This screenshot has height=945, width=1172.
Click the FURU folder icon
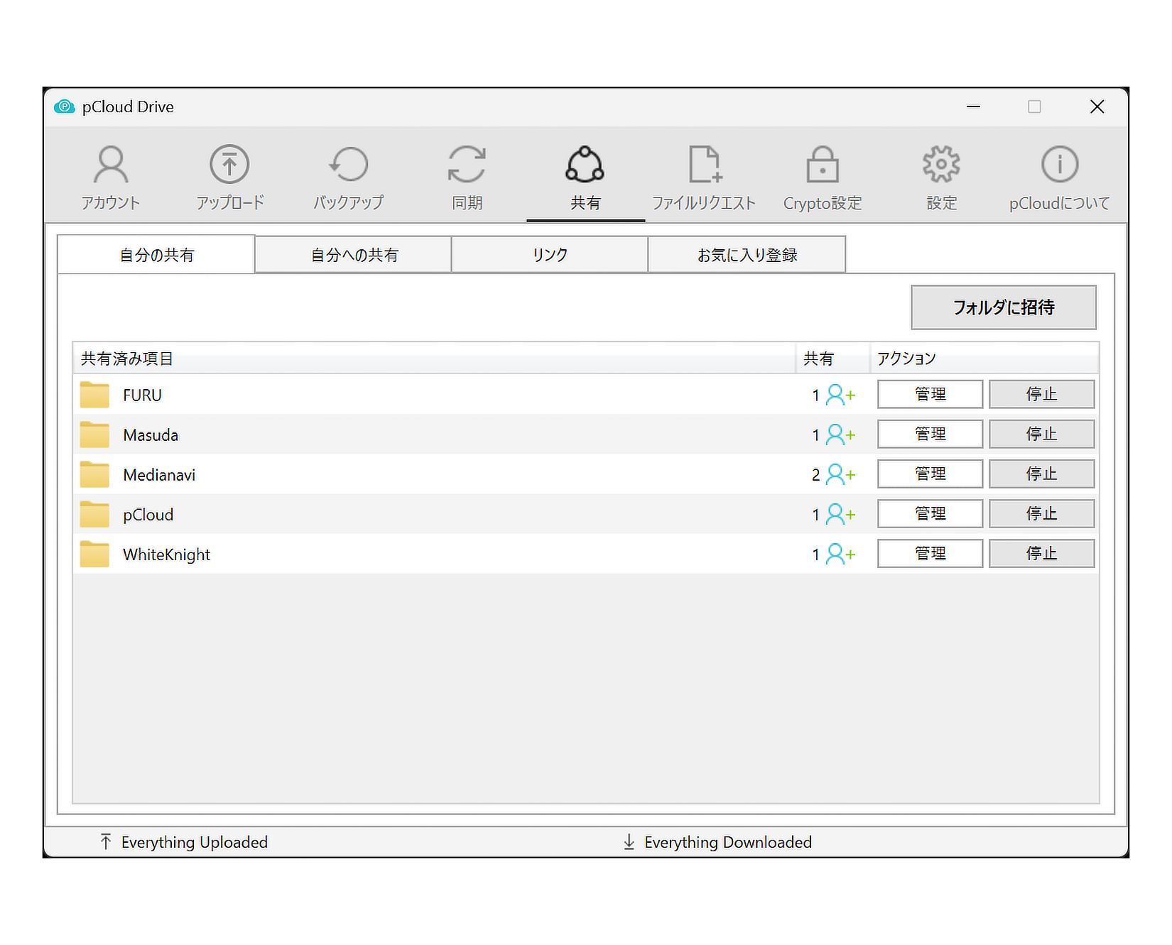point(94,395)
